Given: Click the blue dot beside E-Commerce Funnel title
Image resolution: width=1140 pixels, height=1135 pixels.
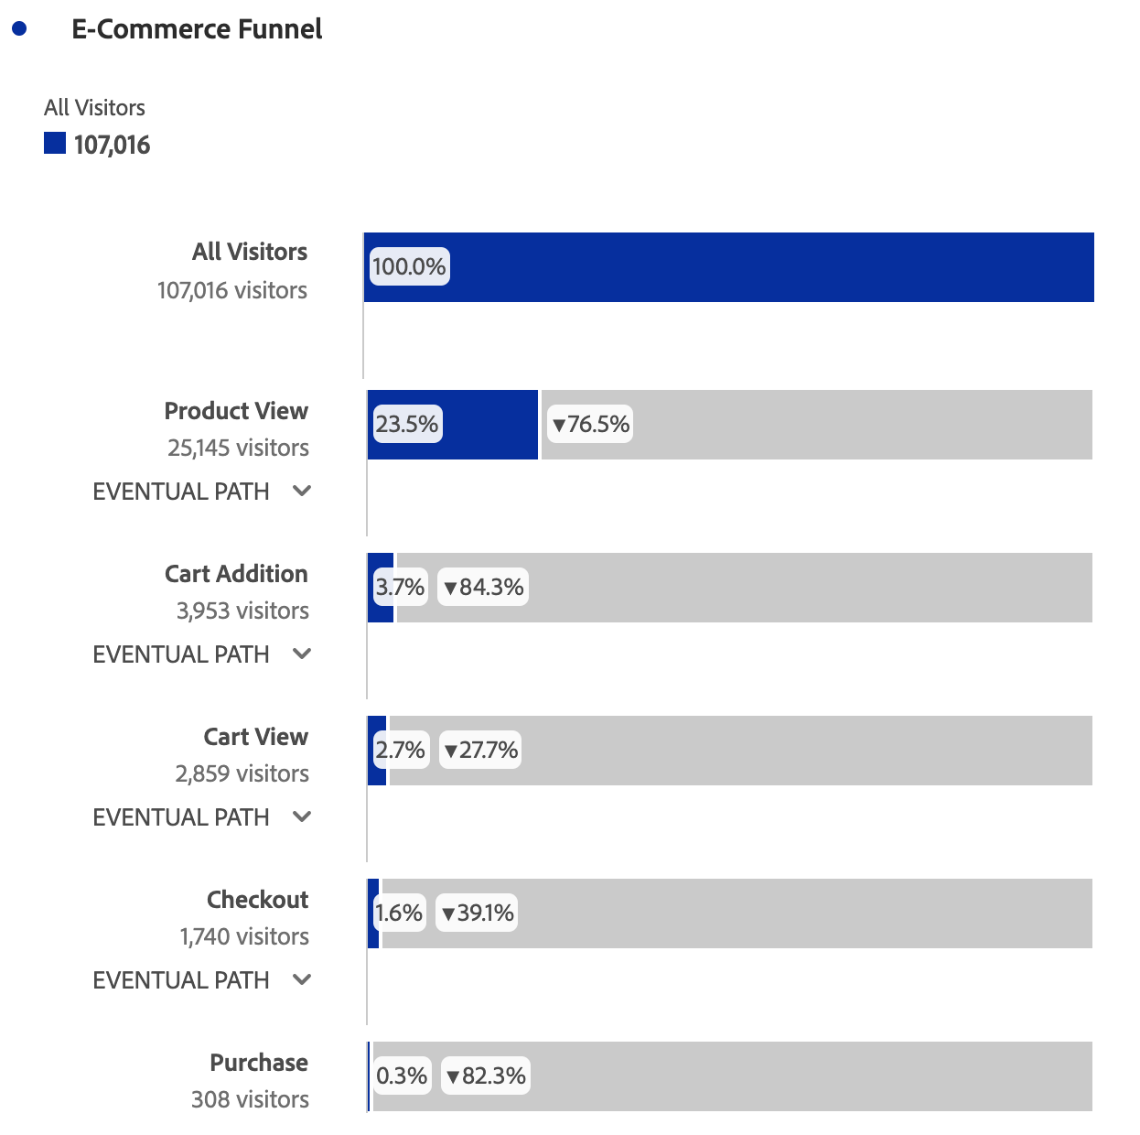Looking at the screenshot, I should pyautogui.click(x=19, y=29).
